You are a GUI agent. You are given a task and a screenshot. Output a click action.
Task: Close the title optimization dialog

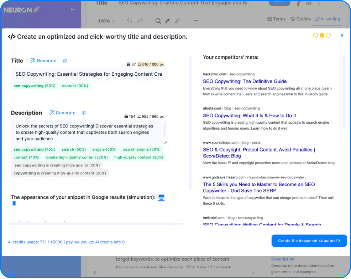point(342,35)
